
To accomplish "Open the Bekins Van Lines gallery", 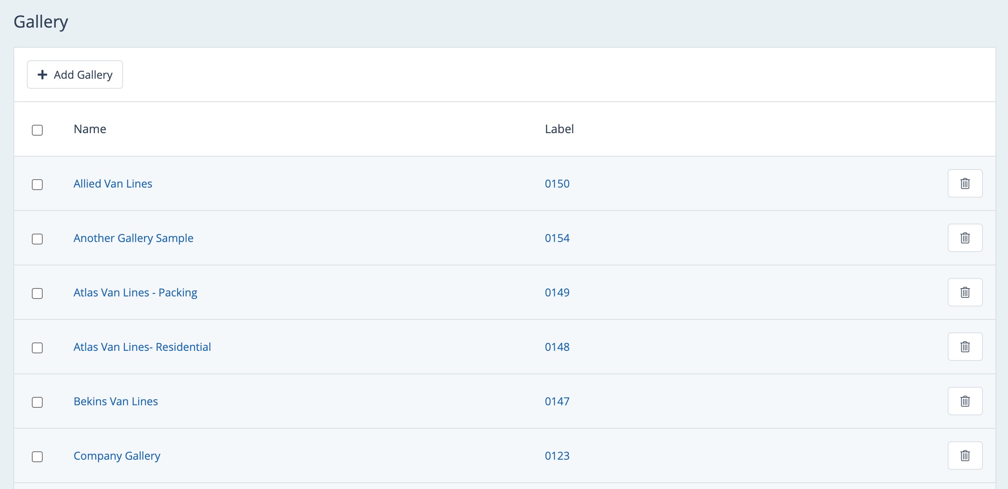I will pyautogui.click(x=116, y=401).
